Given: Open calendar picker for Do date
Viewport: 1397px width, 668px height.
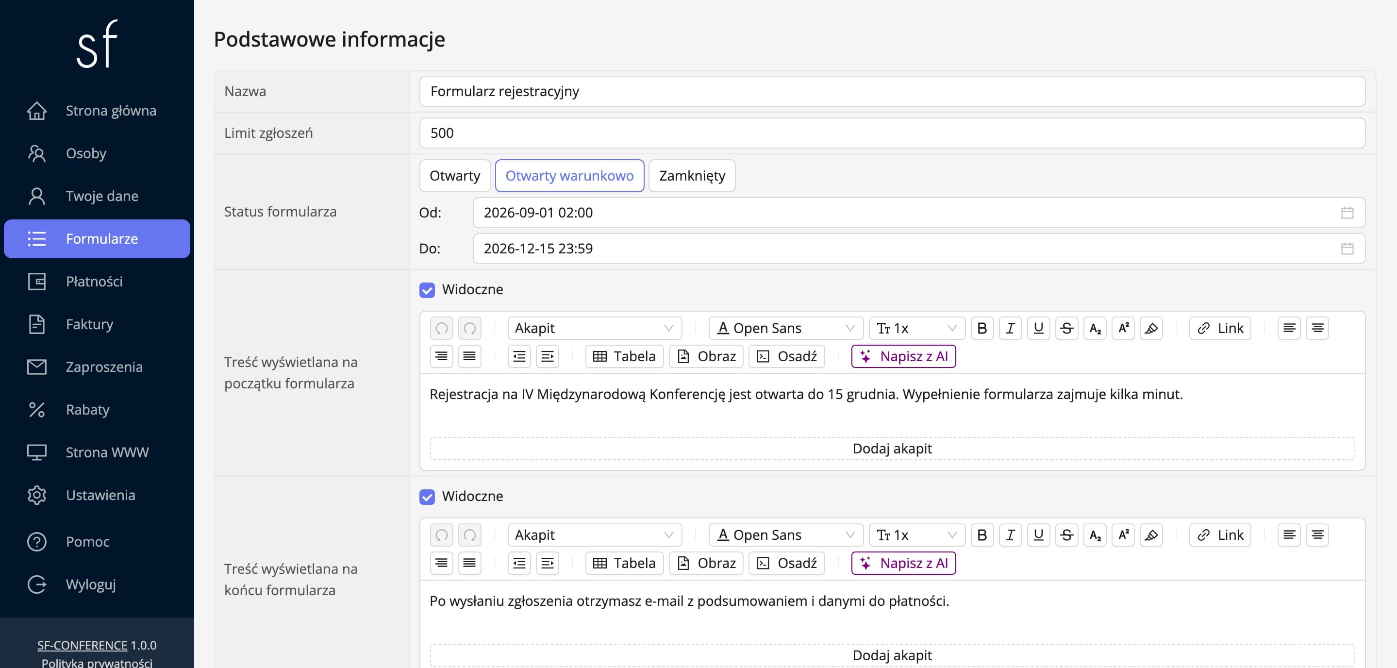Looking at the screenshot, I should (x=1347, y=249).
